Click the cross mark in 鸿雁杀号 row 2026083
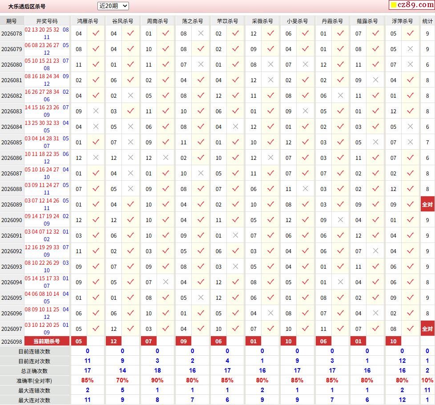Image resolution: width=435 pixels, height=405 pixels. tap(96, 111)
